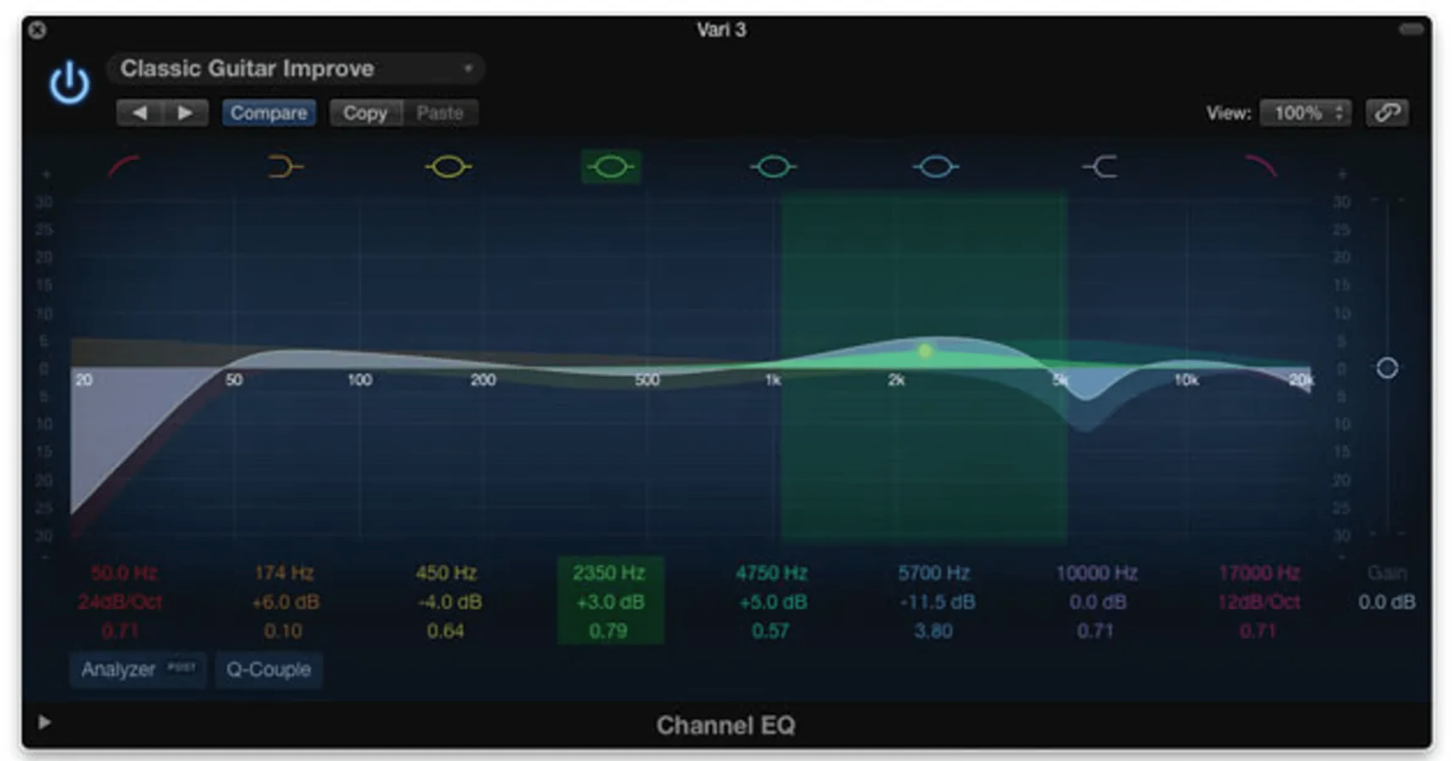Toggle the yellow 450 Hz band icon

[448, 167]
